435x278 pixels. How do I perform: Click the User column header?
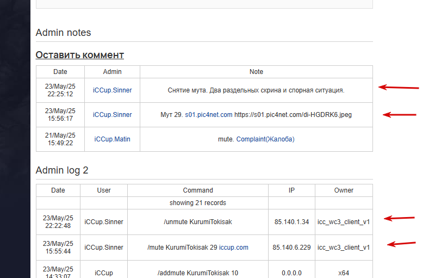(104, 190)
